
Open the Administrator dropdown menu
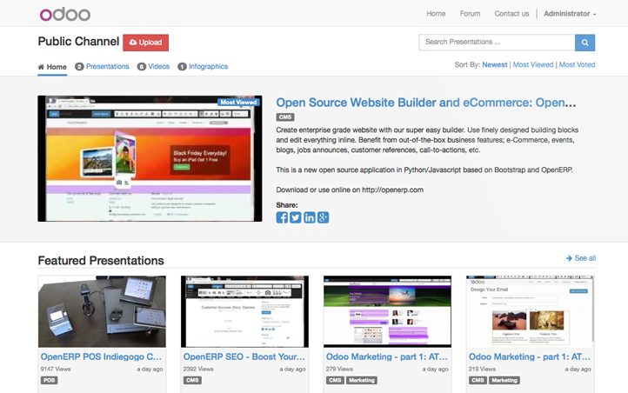pos(570,14)
